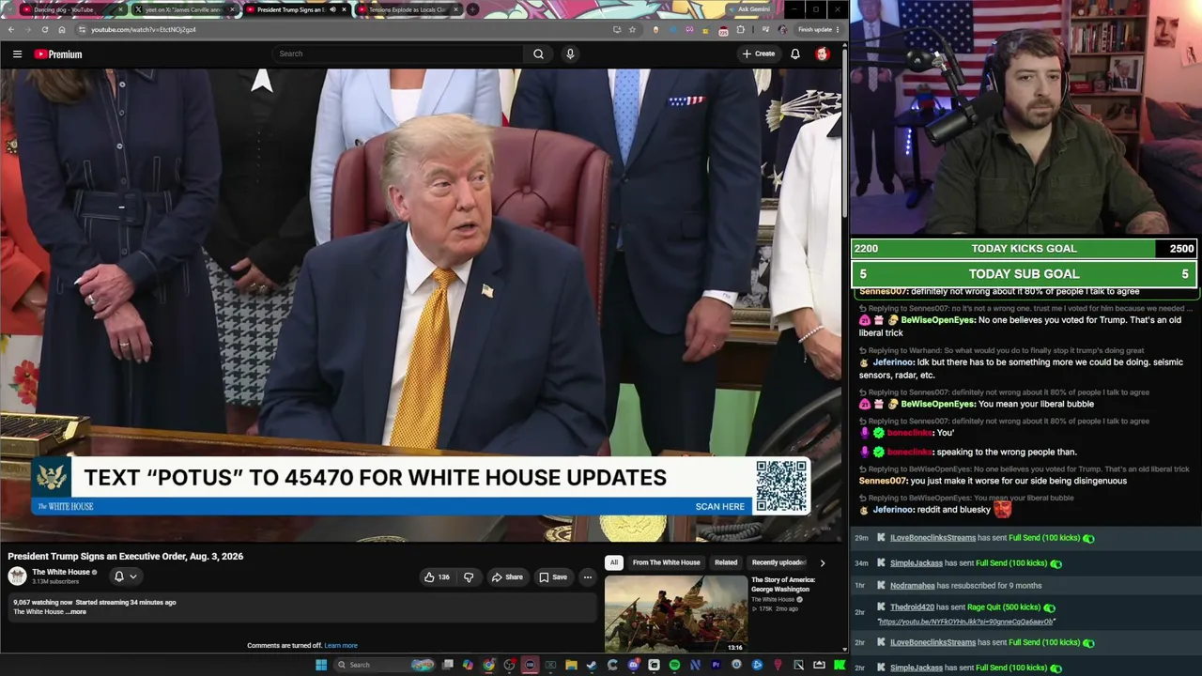Open Steam from the taskbar
Viewport: 1202px width, 676px height.
[591, 665]
